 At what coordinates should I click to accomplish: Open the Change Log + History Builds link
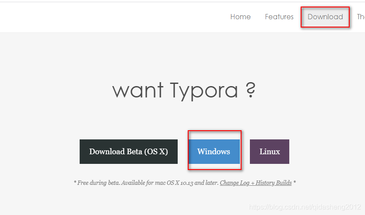click(256, 183)
